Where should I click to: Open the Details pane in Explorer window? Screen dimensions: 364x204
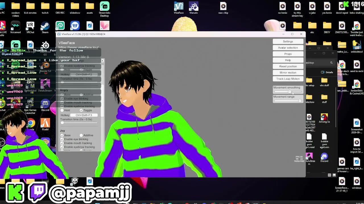327,72
